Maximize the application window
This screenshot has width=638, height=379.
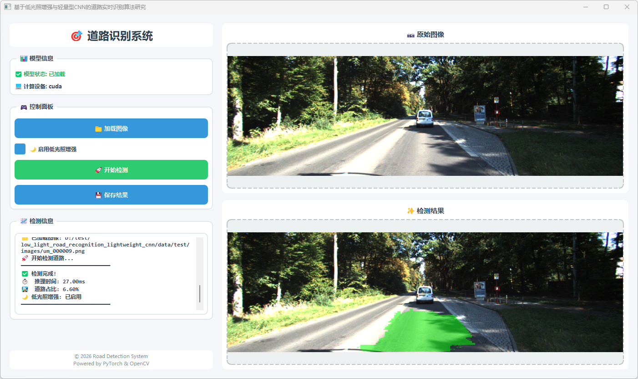606,7
